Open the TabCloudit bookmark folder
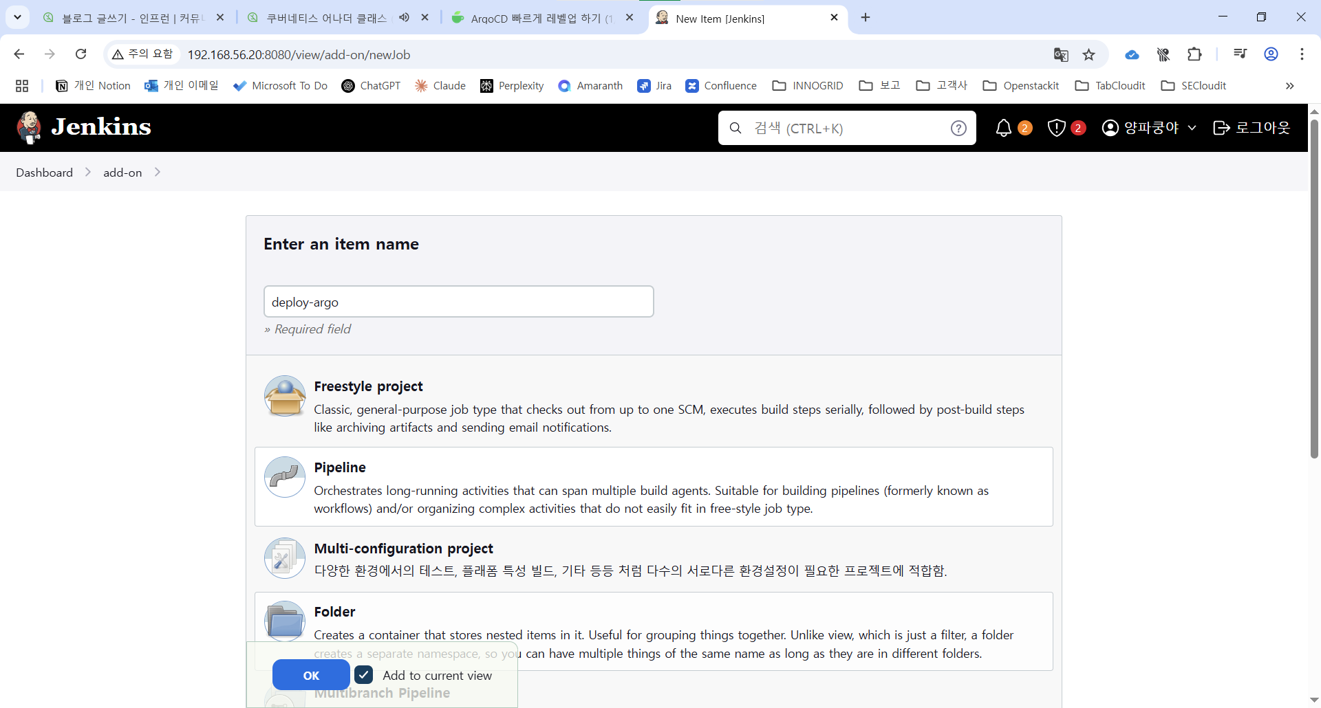The height and width of the screenshot is (708, 1321). [1110, 86]
